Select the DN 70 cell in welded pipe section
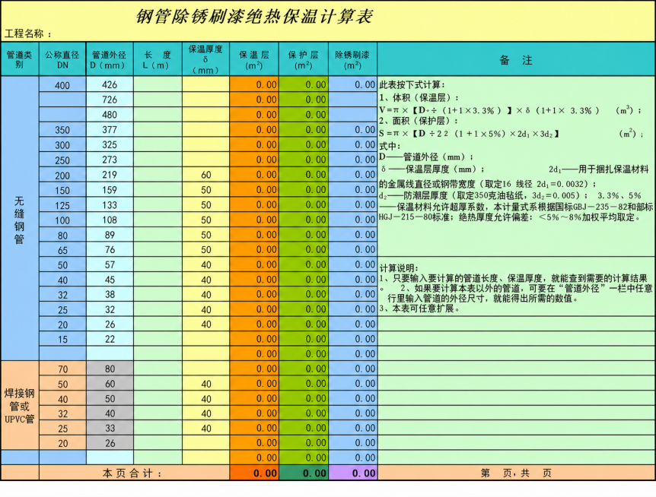The height and width of the screenshot is (497, 656). 62,369
